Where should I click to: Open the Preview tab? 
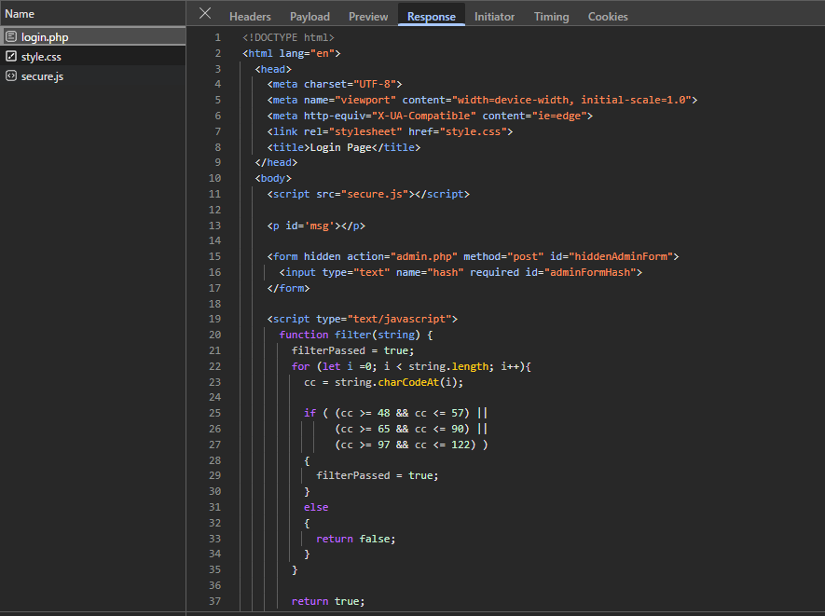(368, 17)
